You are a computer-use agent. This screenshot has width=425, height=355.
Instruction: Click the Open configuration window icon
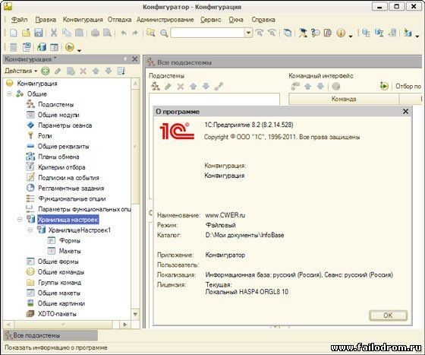pyautogui.click(x=27, y=47)
